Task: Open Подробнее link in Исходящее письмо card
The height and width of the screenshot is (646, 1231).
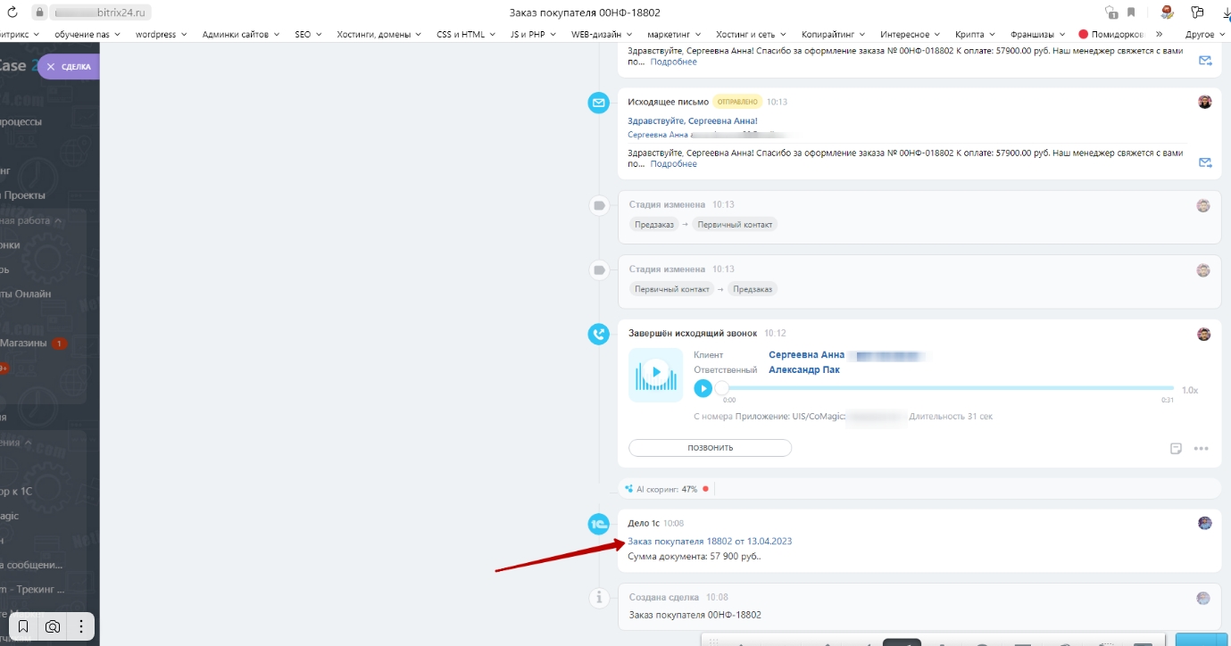Action: click(673, 164)
